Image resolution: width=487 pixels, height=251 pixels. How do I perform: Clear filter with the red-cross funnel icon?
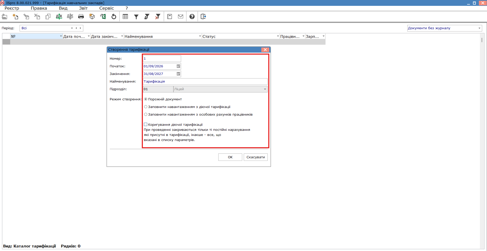pos(158,17)
